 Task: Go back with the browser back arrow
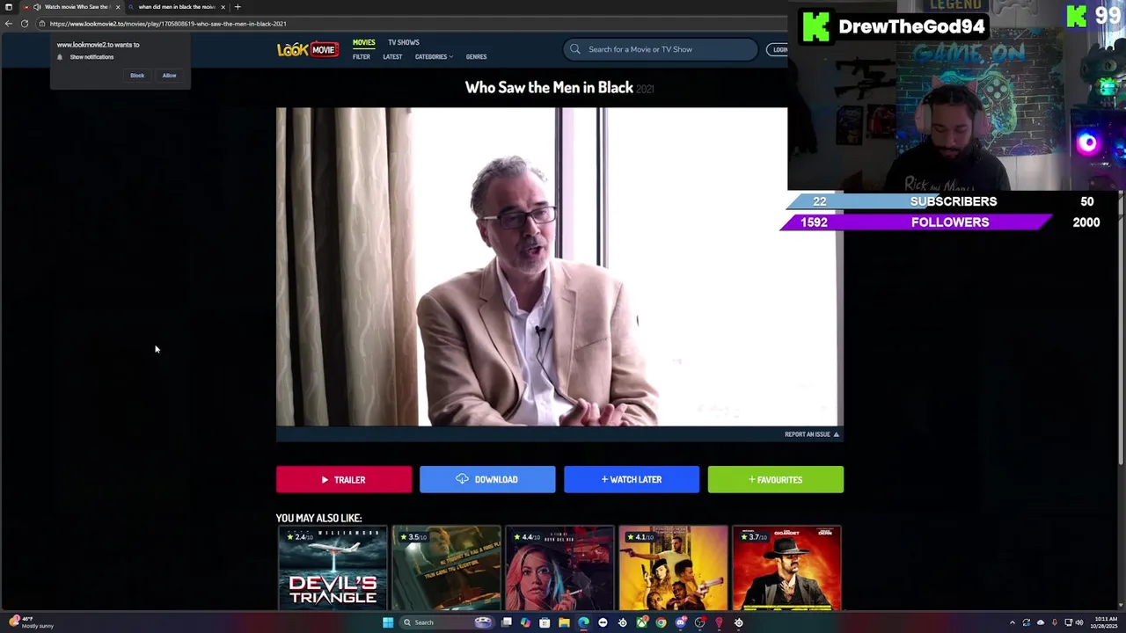(9, 24)
